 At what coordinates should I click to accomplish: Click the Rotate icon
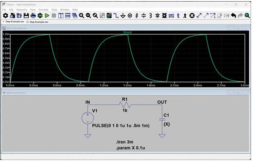pyautogui.click(x=220, y=16)
